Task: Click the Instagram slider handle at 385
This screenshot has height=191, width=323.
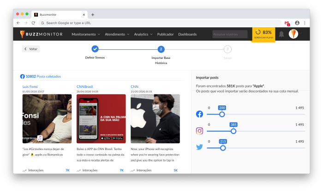Action: pos(233,131)
